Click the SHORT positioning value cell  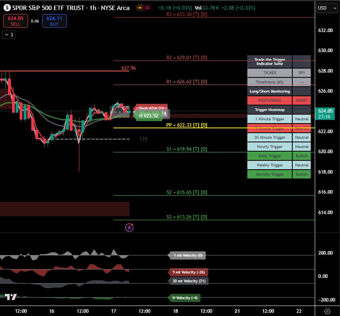click(302, 100)
